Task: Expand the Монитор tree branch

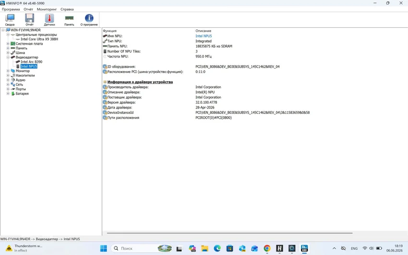Action: [x=8, y=71]
